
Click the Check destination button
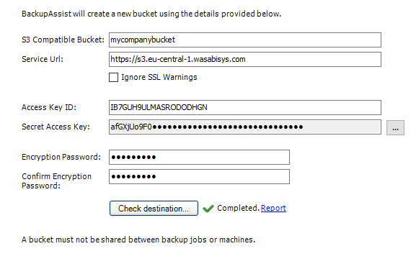(x=154, y=209)
